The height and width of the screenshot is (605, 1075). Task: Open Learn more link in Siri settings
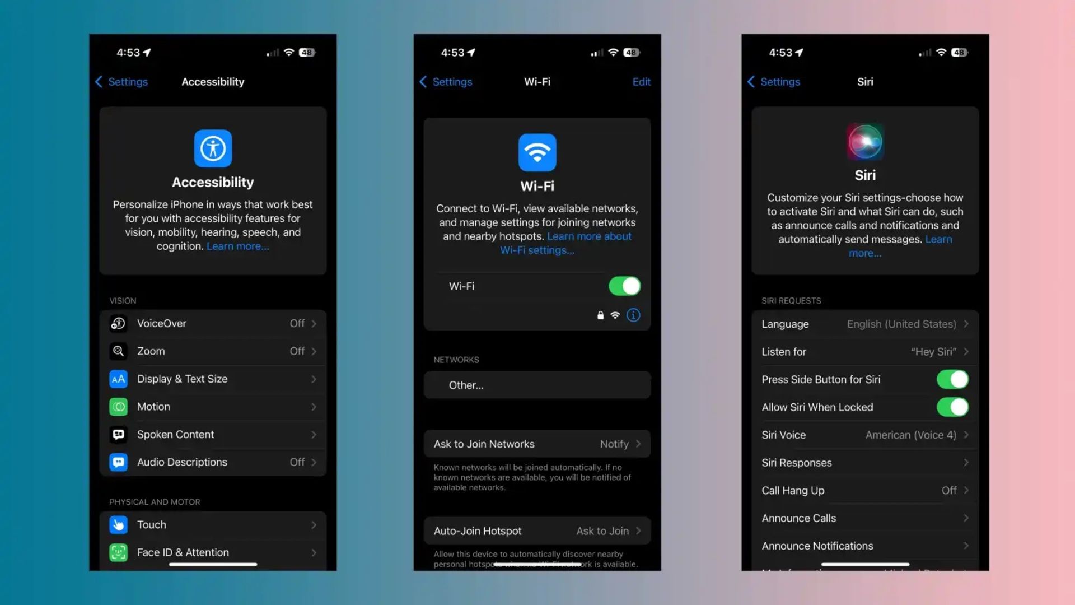point(864,253)
